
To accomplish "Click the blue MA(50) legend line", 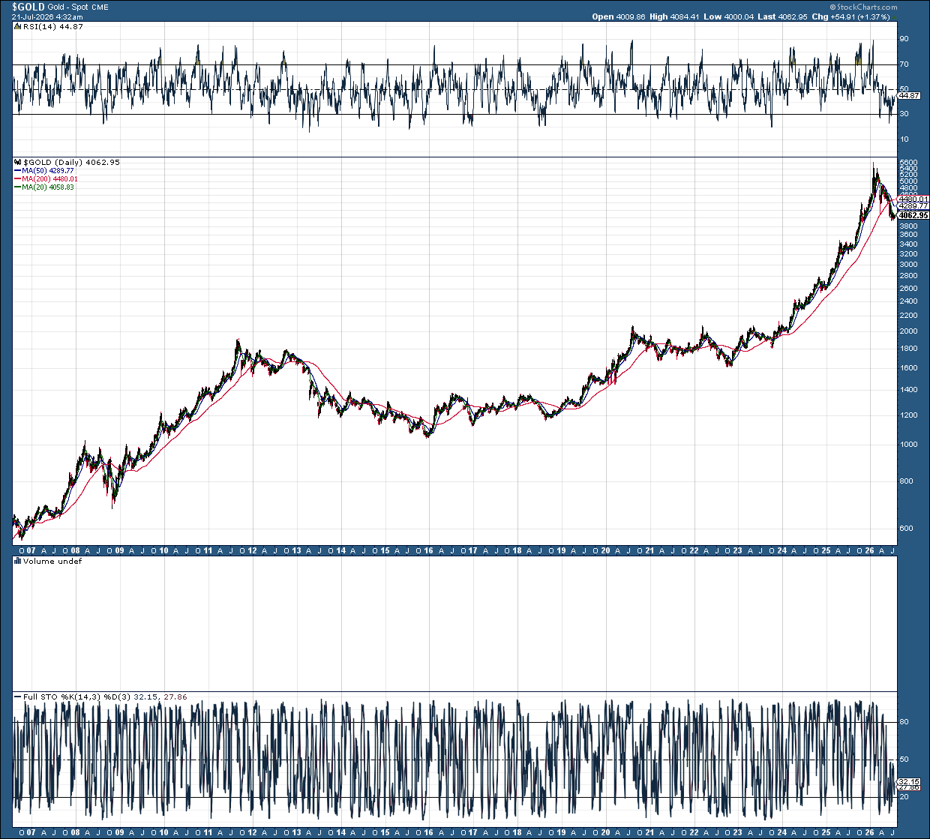I will (17, 171).
